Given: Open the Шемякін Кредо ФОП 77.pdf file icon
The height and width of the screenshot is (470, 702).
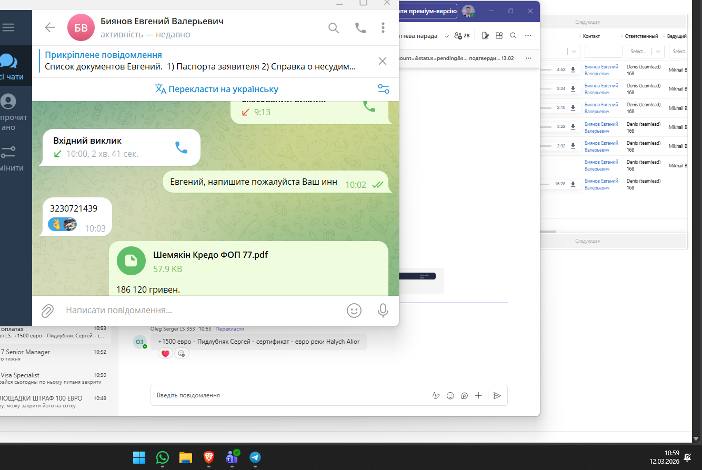Looking at the screenshot, I should click(131, 261).
